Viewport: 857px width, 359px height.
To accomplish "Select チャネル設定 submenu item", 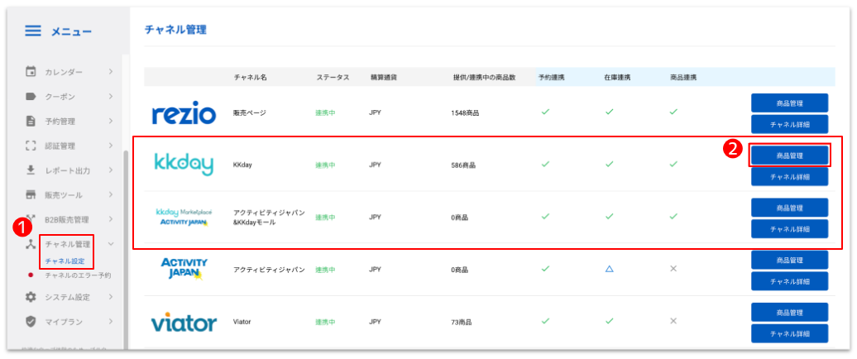I will tap(65, 261).
